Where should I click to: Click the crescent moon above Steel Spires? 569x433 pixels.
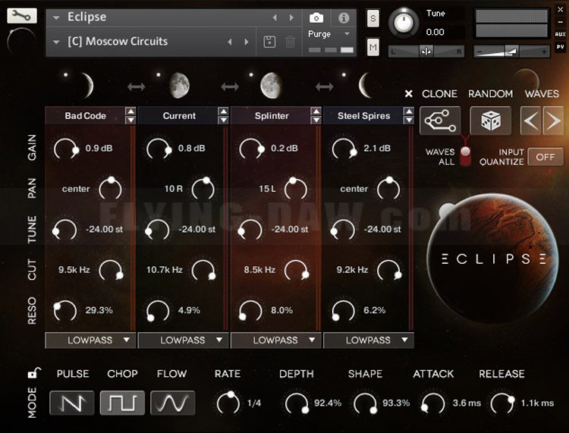[365, 86]
